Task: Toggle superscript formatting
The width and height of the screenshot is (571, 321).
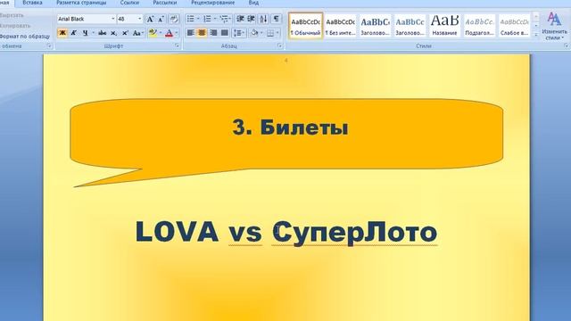Action: pyautogui.click(x=125, y=33)
